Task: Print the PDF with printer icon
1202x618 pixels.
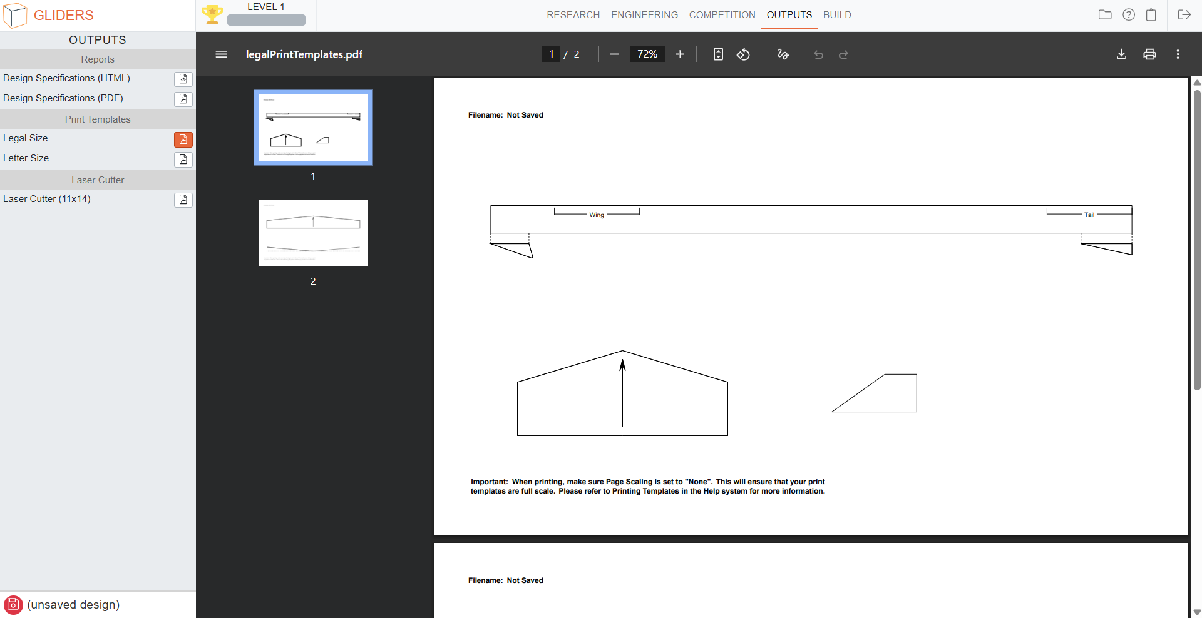Action: click(1149, 54)
